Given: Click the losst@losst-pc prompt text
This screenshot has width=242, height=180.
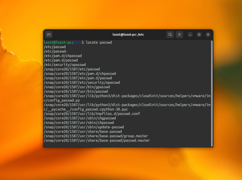Looking at the screenshot, I should point(58,42).
